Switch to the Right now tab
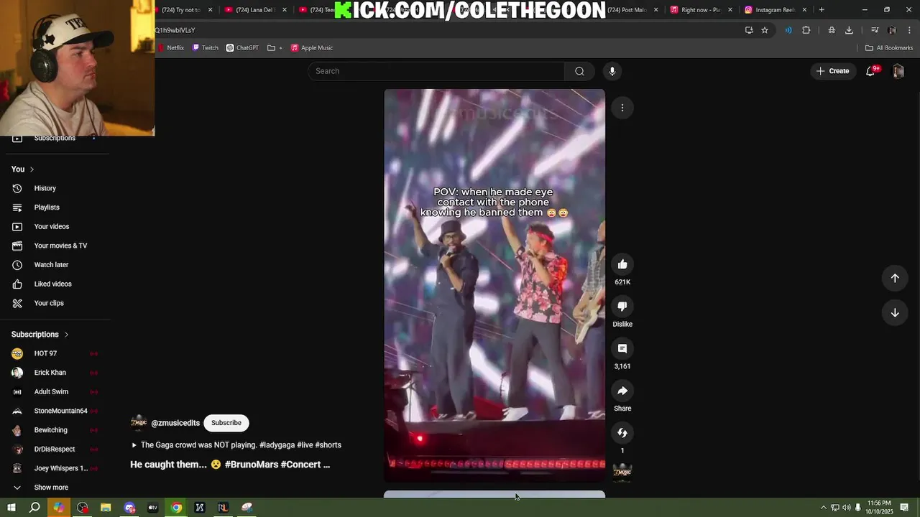This screenshot has width=920, height=517. tap(701, 10)
